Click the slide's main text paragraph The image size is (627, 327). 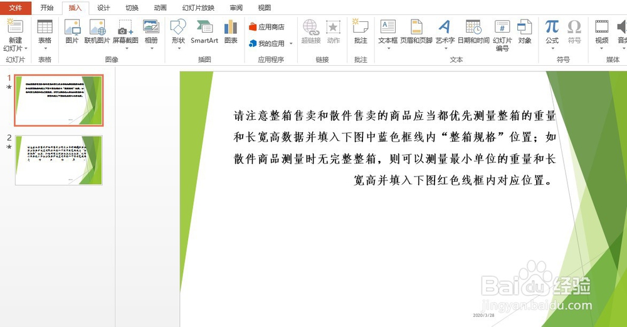pyautogui.click(x=394, y=148)
